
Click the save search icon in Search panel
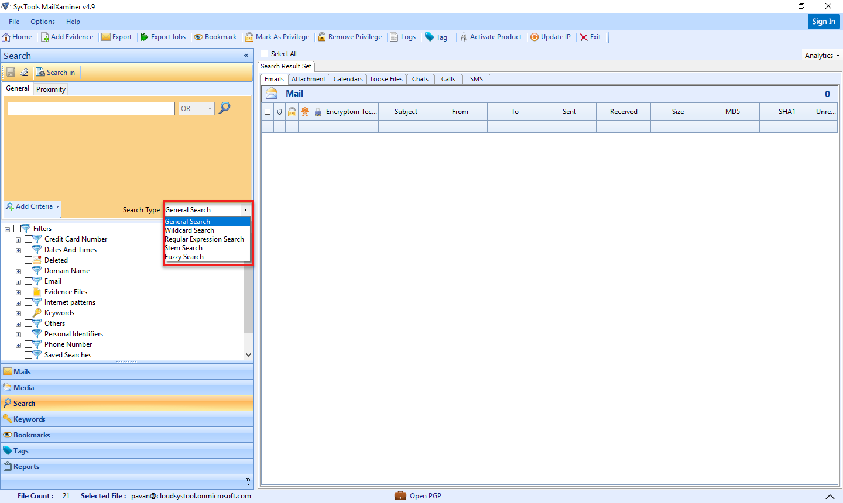(11, 72)
